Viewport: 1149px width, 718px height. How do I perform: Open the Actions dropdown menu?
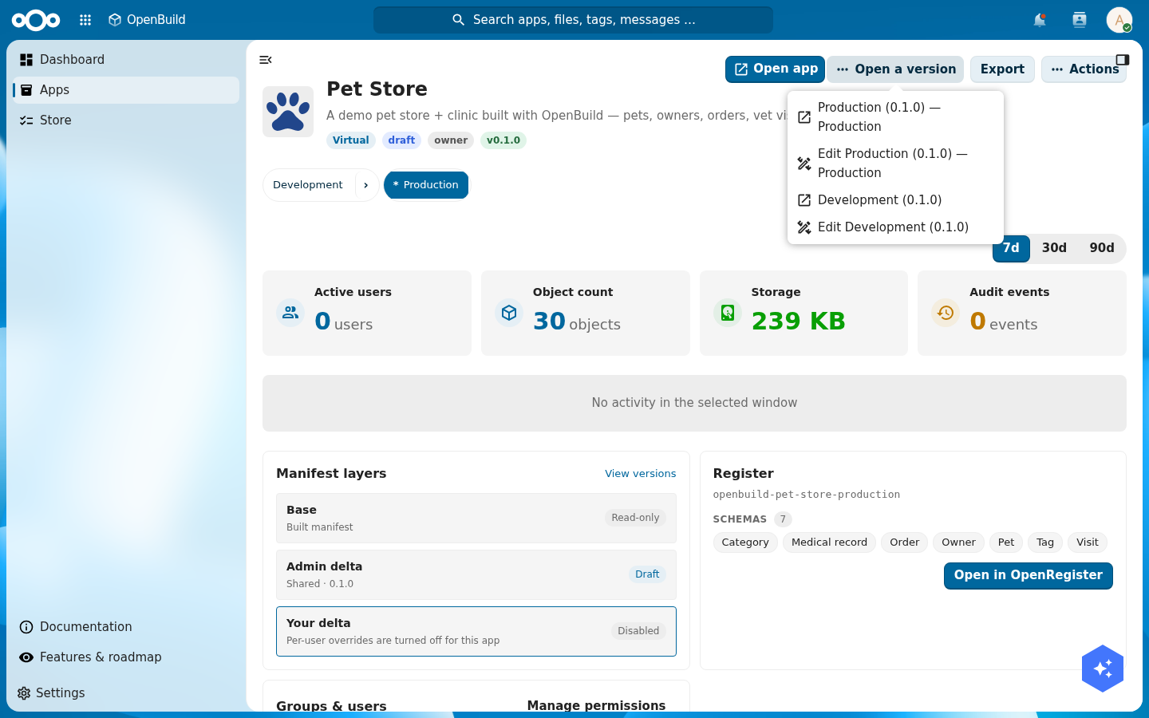pyautogui.click(x=1084, y=69)
